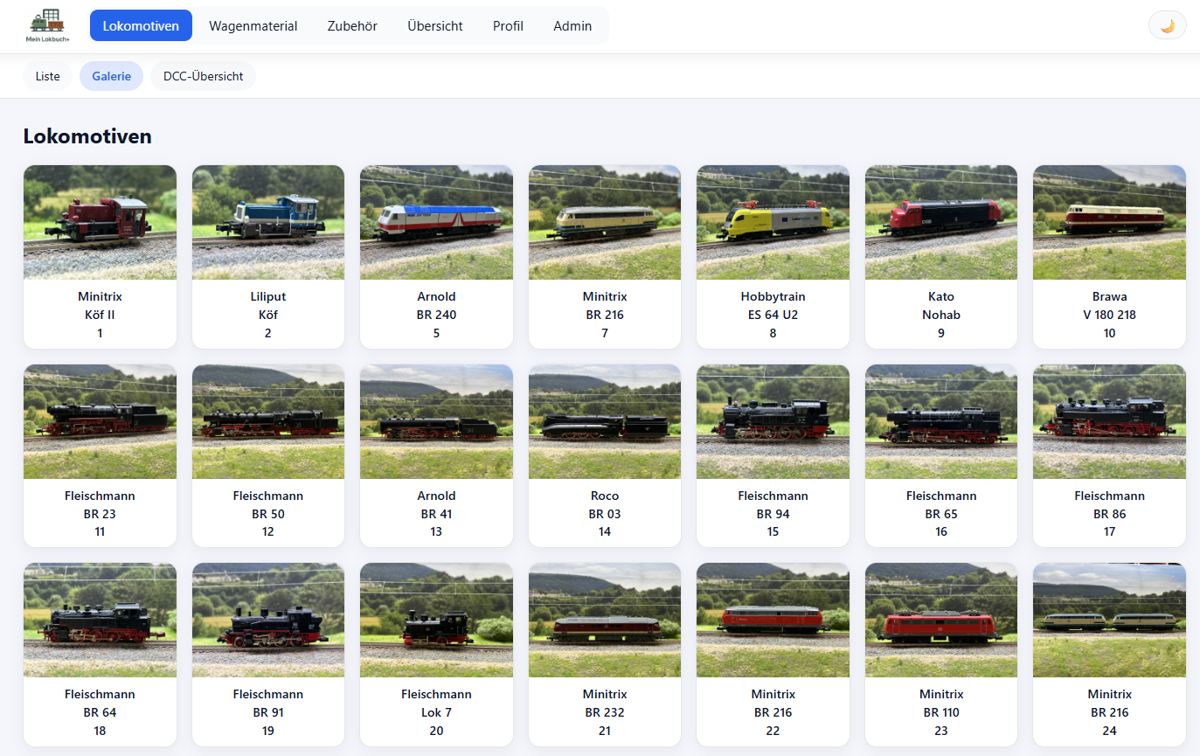Screen dimensions: 1200x756
Task: Open the Admin menu item
Action: tap(572, 26)
